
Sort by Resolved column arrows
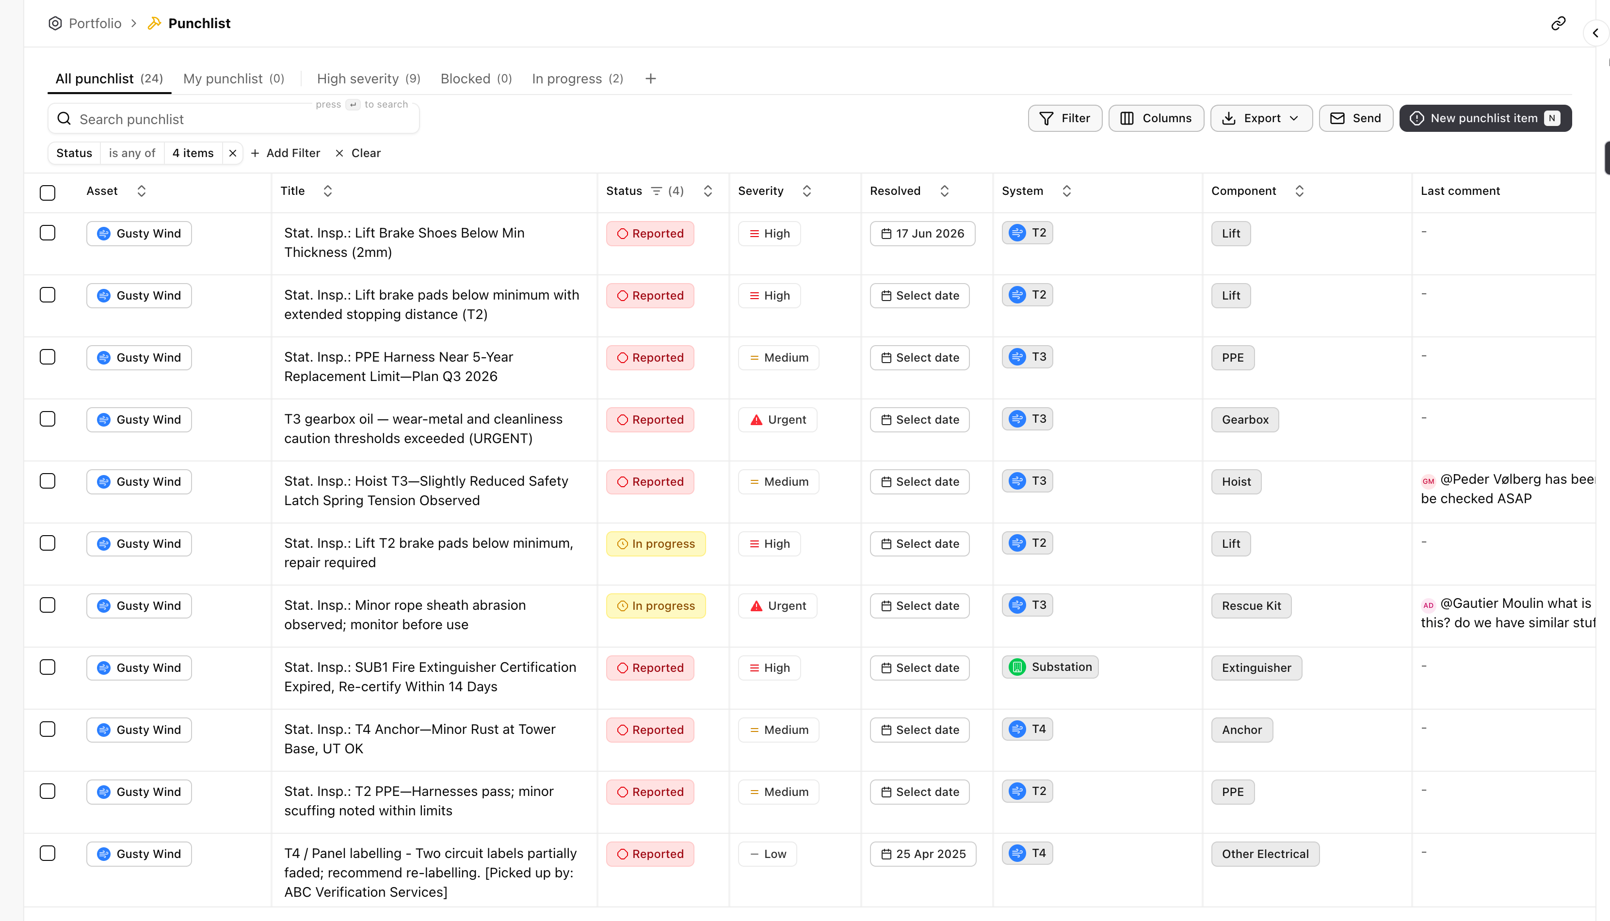click(x=944, y=191)
